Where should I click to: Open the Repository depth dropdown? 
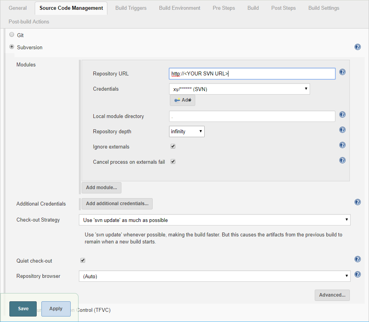point(187,131)
